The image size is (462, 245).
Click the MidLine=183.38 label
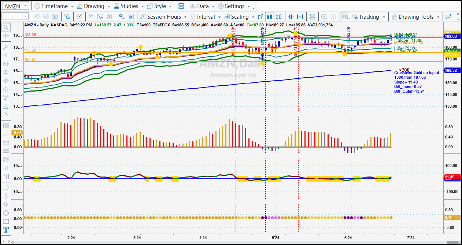[x=409, y=43]
